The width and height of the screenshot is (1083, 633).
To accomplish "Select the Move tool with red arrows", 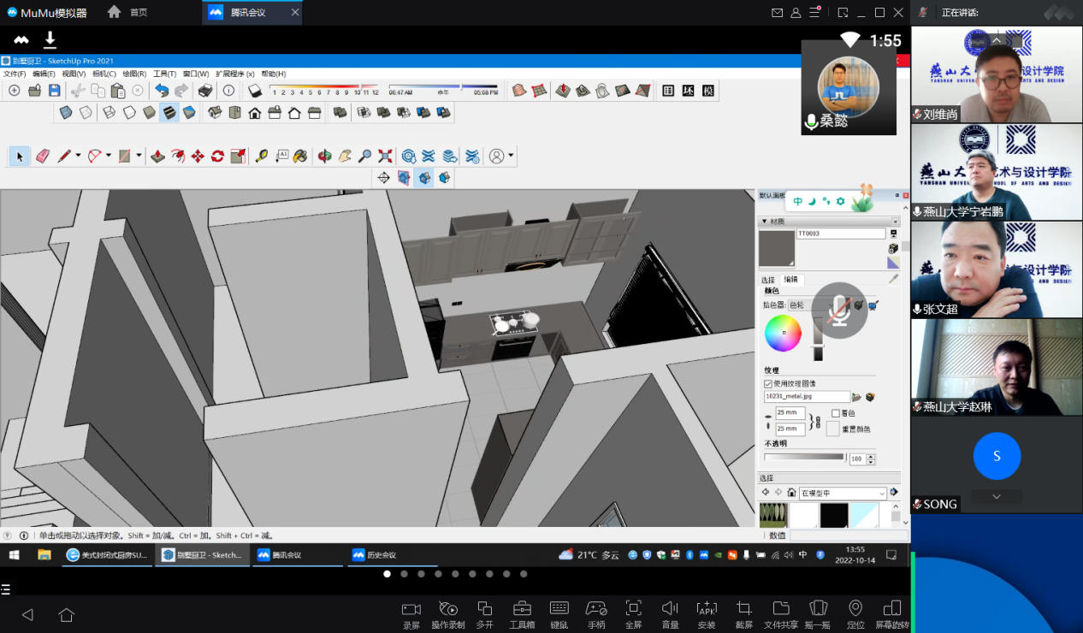I will [x=198, y=157].
